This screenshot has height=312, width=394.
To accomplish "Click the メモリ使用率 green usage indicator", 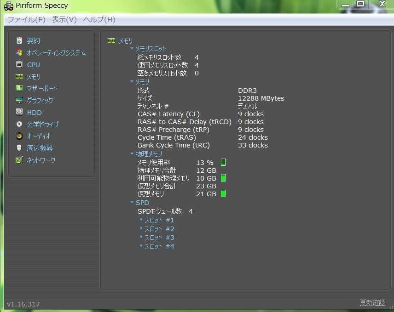I will point(223,162).
